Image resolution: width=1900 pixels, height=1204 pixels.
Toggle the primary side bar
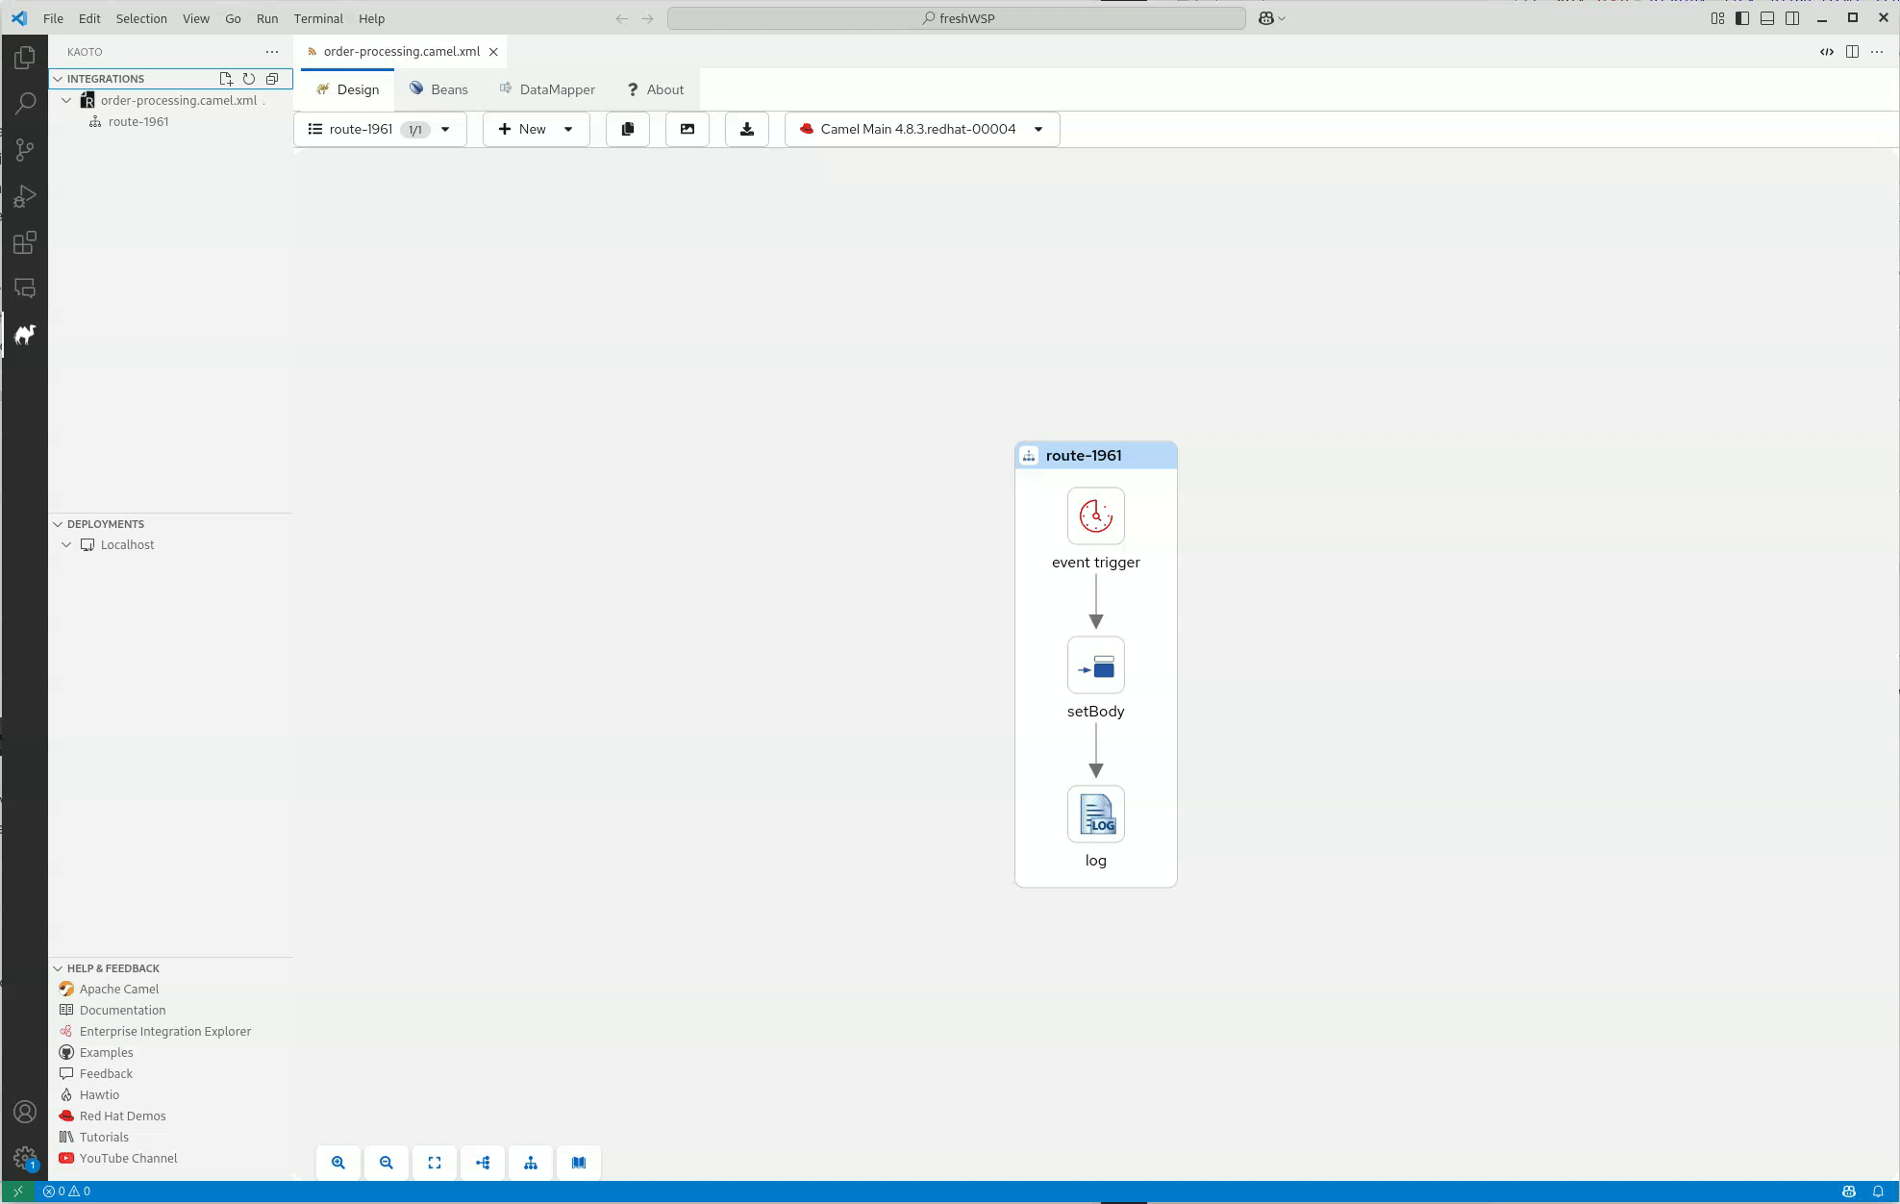[1742, 18]
